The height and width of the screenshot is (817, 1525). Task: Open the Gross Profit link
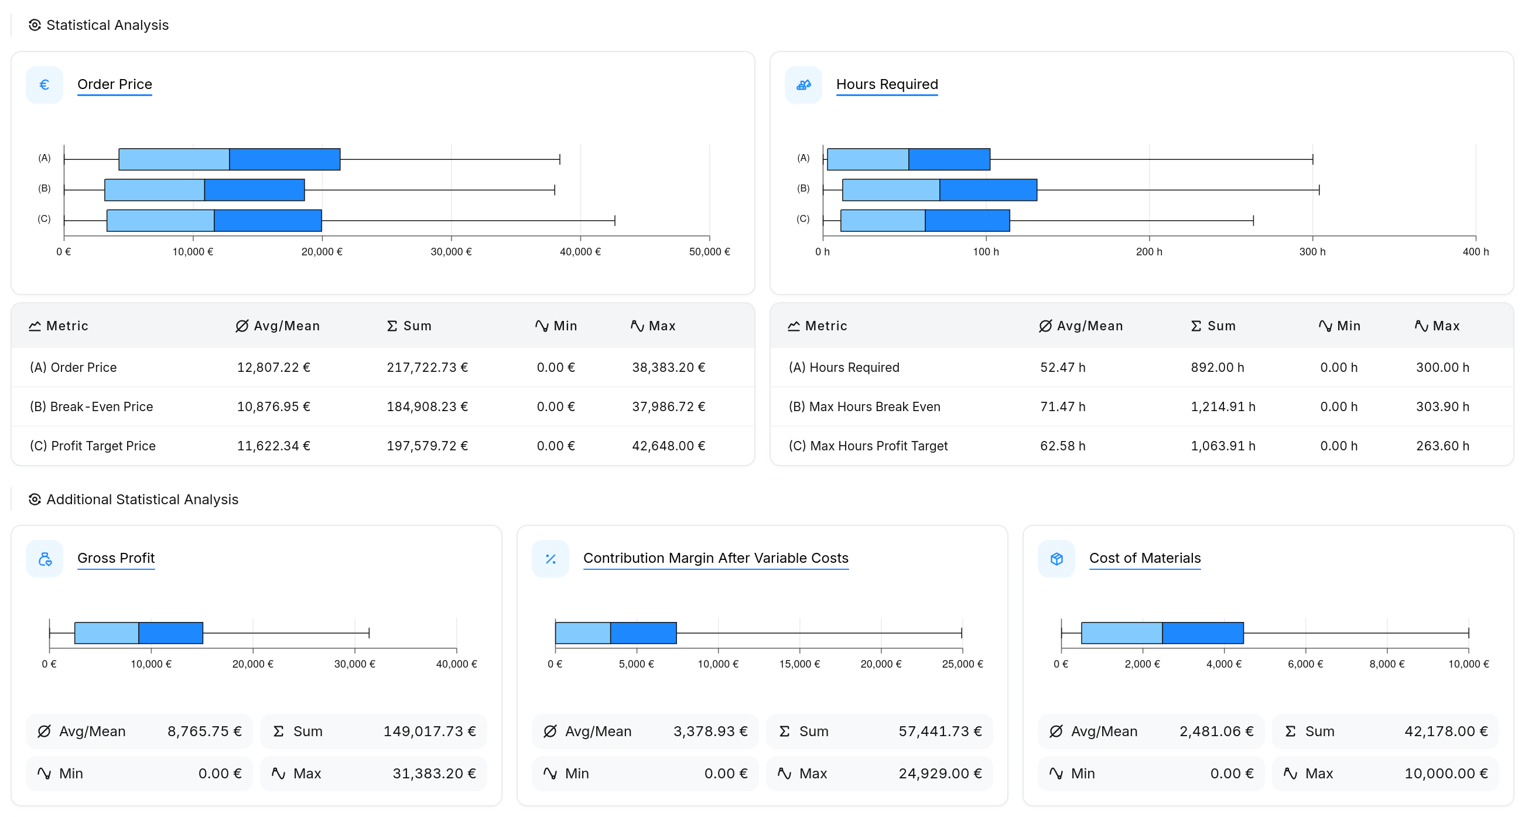click(116, 558)
